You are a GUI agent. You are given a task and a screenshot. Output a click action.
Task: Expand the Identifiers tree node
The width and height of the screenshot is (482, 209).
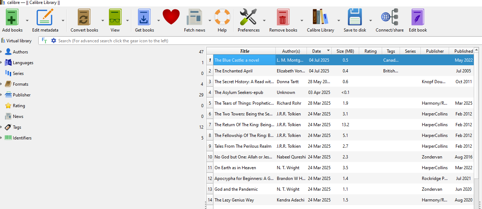point(1,138)
